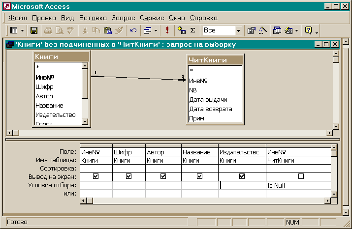352x229 pixels.
Task: Click the Query Type icon
Action: pyautogui.click(x=148, y=30)
